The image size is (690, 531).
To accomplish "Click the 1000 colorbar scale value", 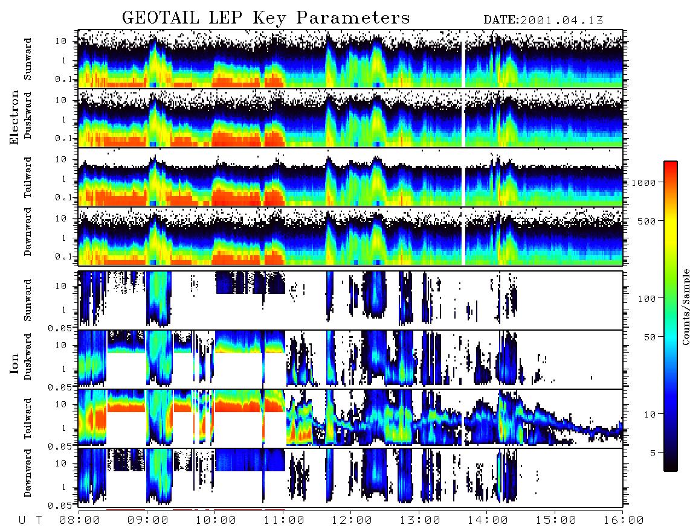I will (643, 182).
